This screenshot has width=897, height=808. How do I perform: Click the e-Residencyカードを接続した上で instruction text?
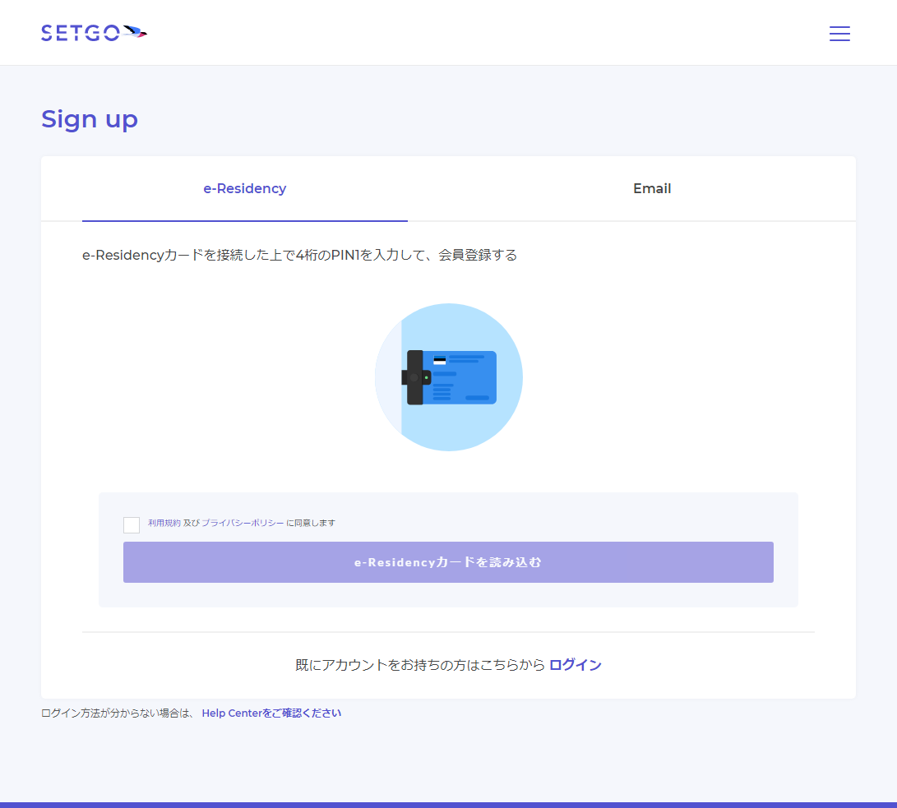300,255
